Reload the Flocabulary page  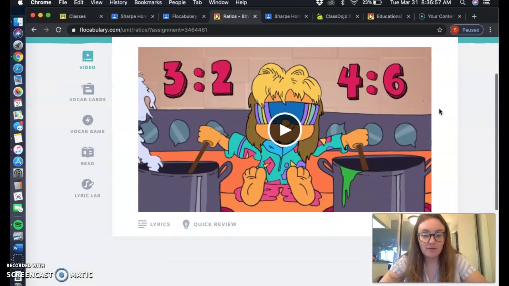click(x=58, y=30)
